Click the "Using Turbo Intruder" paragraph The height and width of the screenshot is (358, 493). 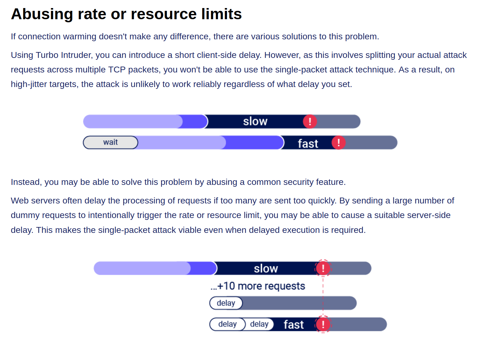[238, 70]
